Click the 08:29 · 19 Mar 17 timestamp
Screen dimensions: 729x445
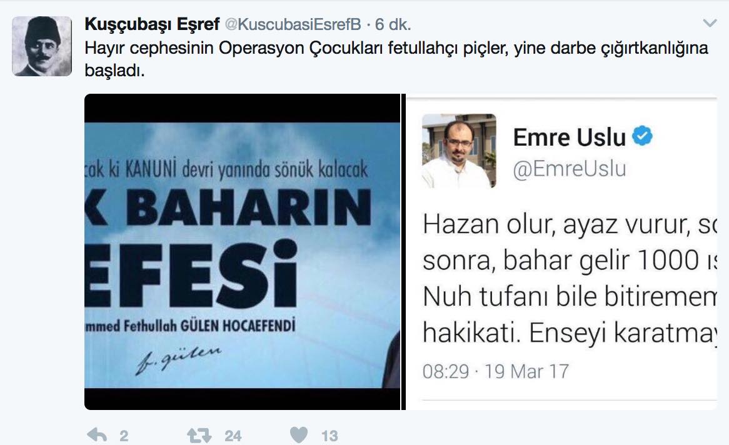point(496,371)
